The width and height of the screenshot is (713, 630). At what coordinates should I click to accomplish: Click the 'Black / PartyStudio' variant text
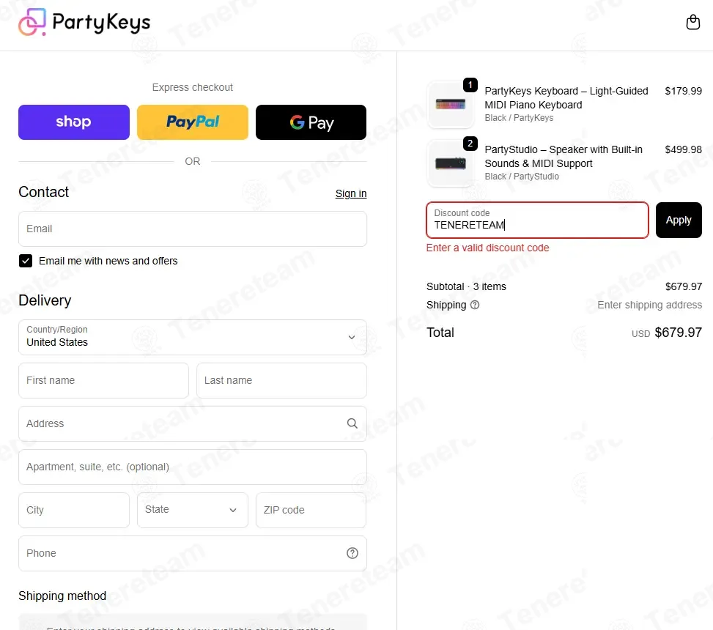click(522, 177)
